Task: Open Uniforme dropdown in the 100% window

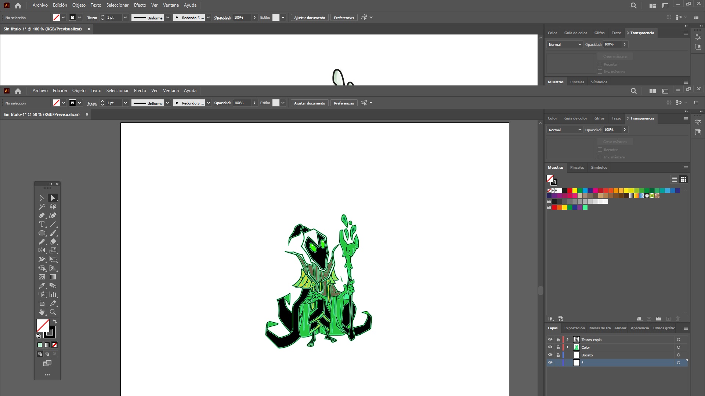Action: 167,18
